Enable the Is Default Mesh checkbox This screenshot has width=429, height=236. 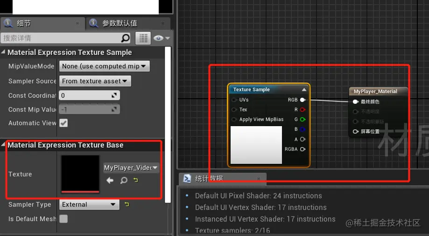pyautogui.click(x=63, y=219)
